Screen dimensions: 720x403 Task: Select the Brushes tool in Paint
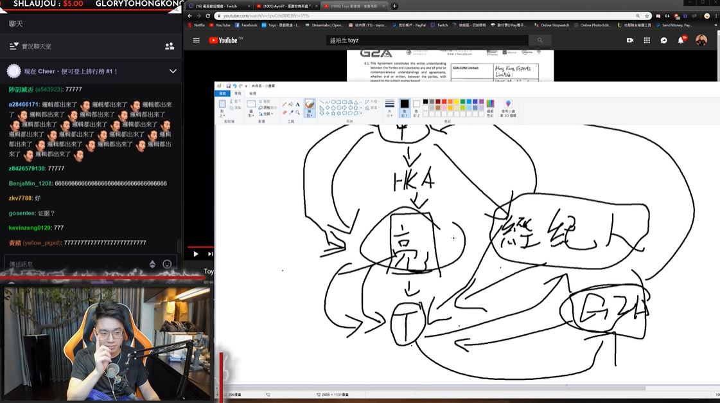310,106
